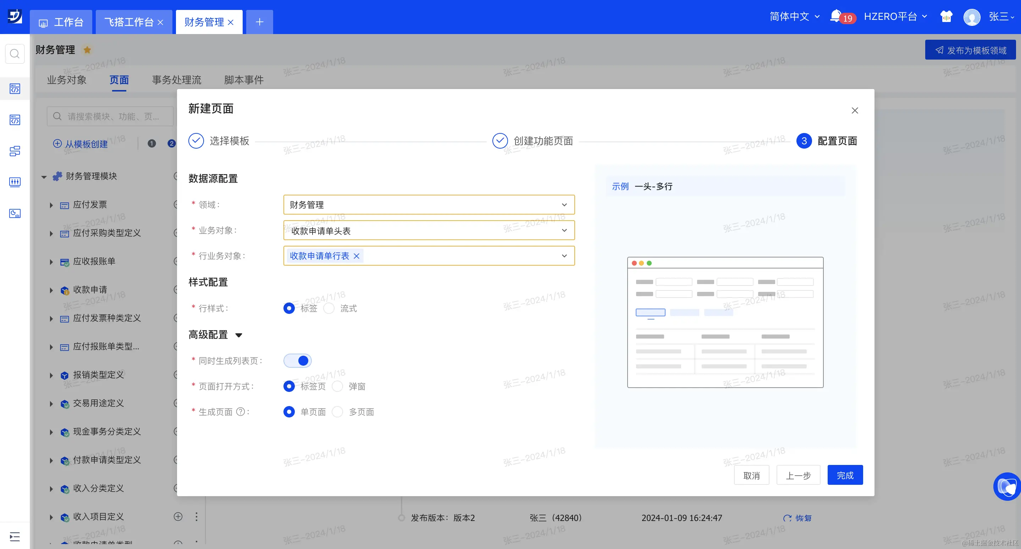
Task: Open the 业务对象 dropdown
Action: pos(429,231)
